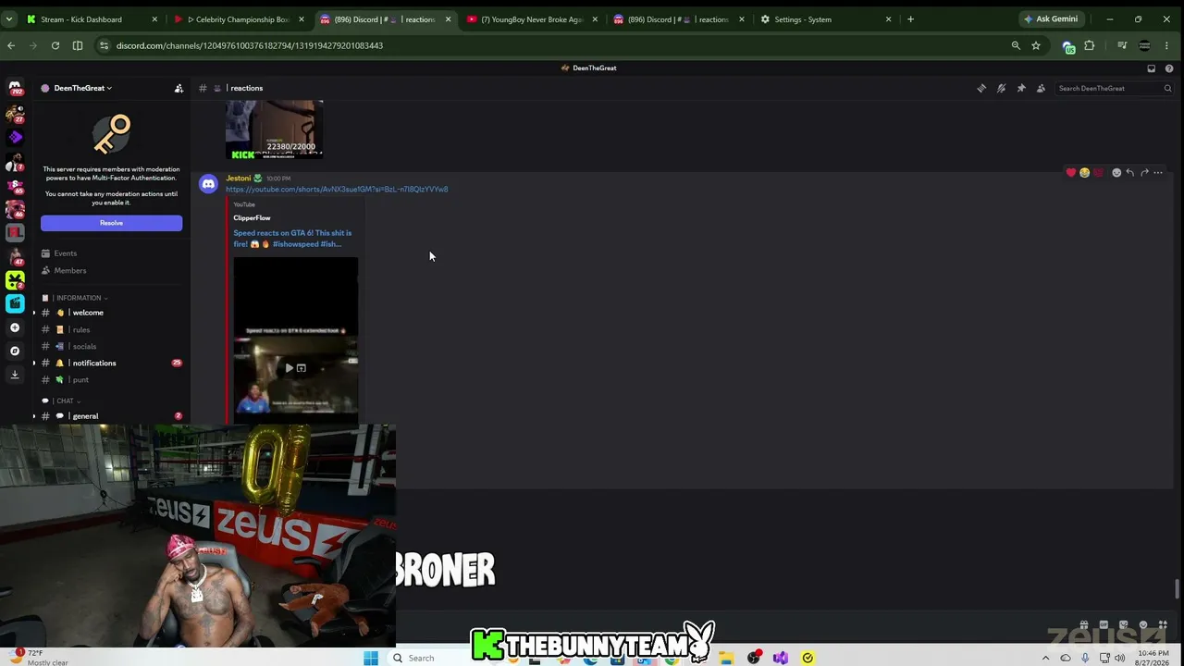Open Discord inbox icon
The height and width of the screenshot is (666, 1184).
coord(1151,68)
